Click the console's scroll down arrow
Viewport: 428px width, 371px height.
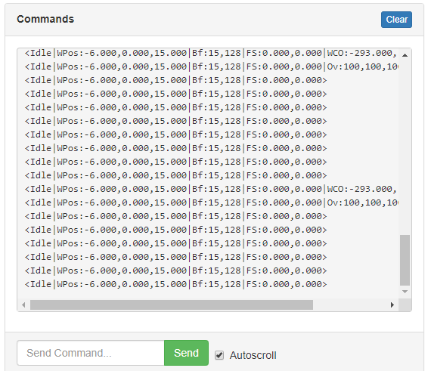click(405, 292)
